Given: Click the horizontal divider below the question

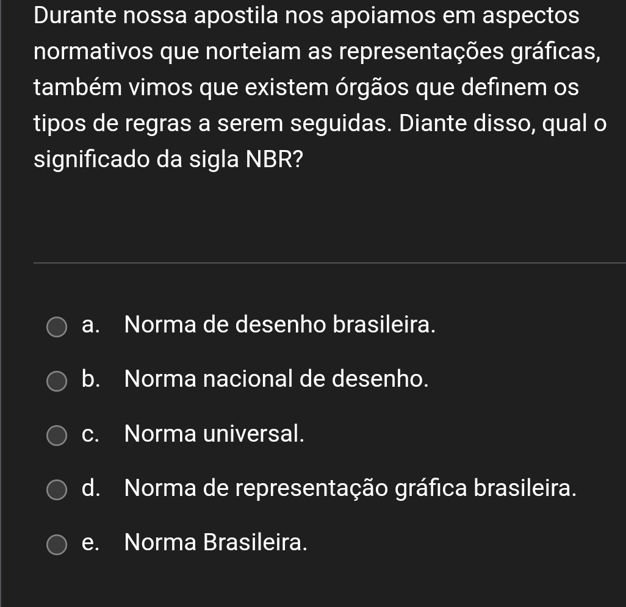Looking at the screenshot, I should point(329,263).
